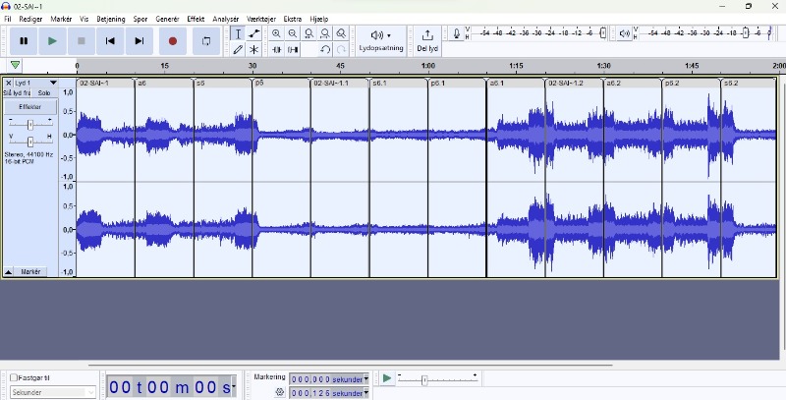786x400 pixels.
Task: Open the Del lyd share icon
Action: (x=427, y=40)
